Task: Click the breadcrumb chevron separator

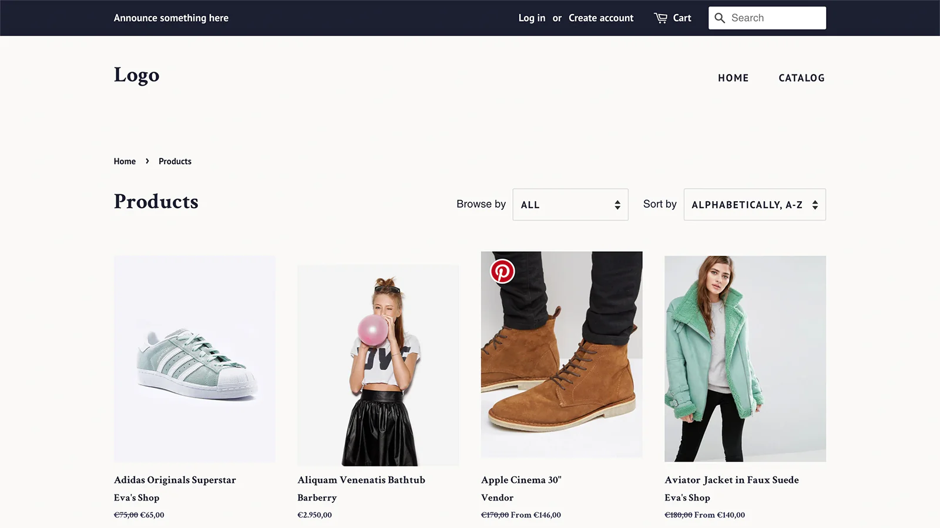Action: pos(147,161)
